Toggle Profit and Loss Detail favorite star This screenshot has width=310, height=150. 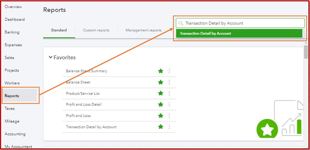coord(161,104)
